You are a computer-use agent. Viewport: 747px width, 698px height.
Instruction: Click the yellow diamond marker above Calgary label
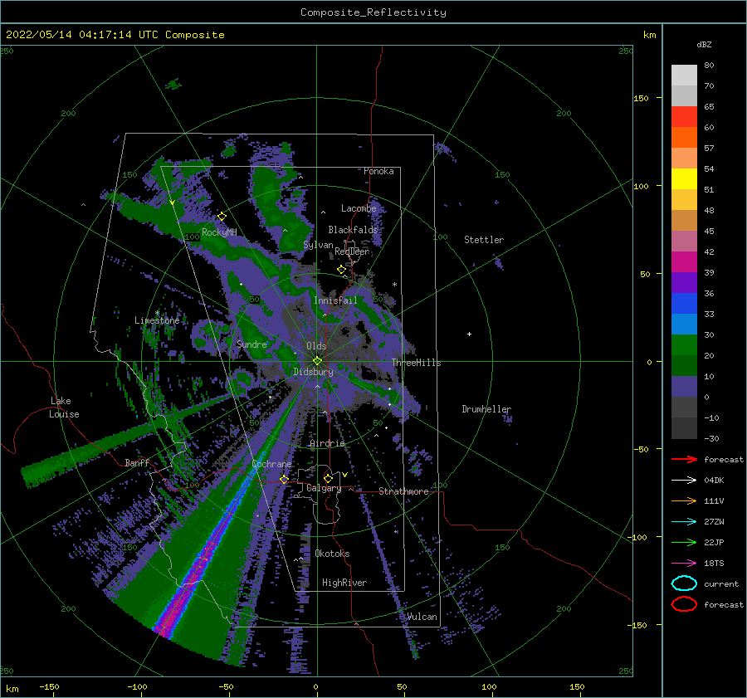[328, 478]
